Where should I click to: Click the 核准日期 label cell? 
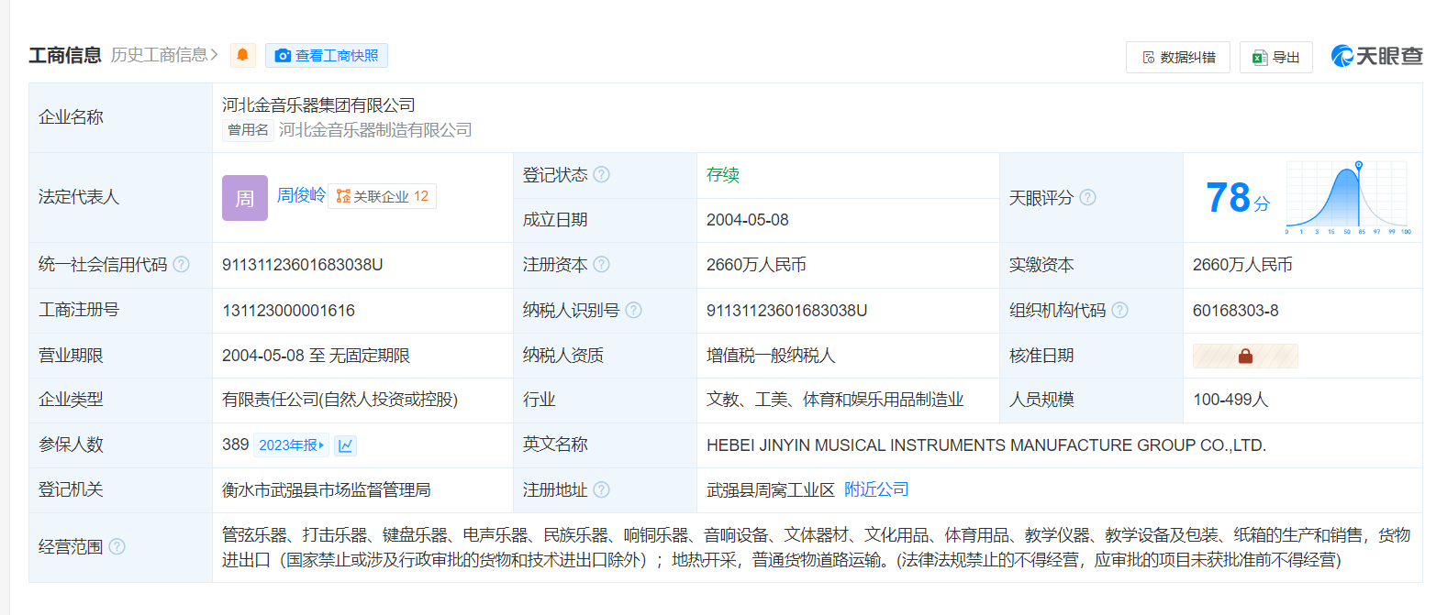[1092, 356]
